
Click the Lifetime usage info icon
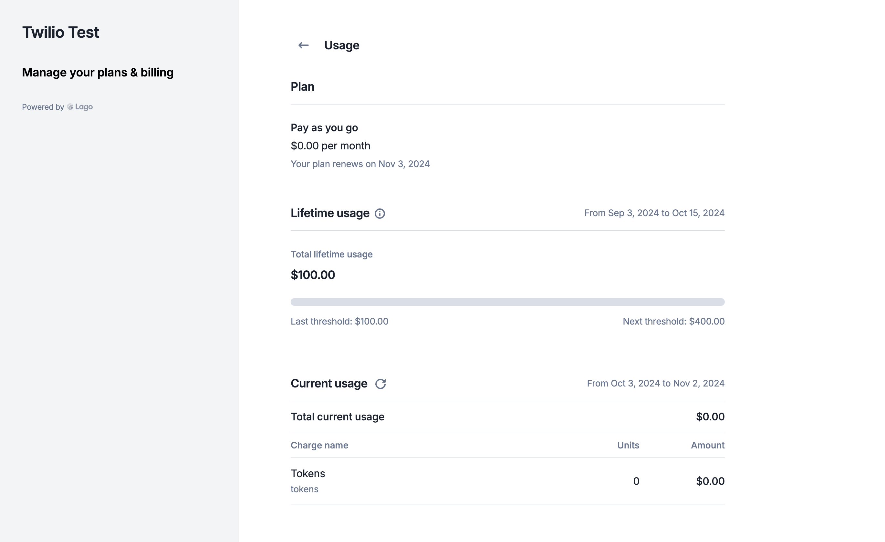coord(380,214)
